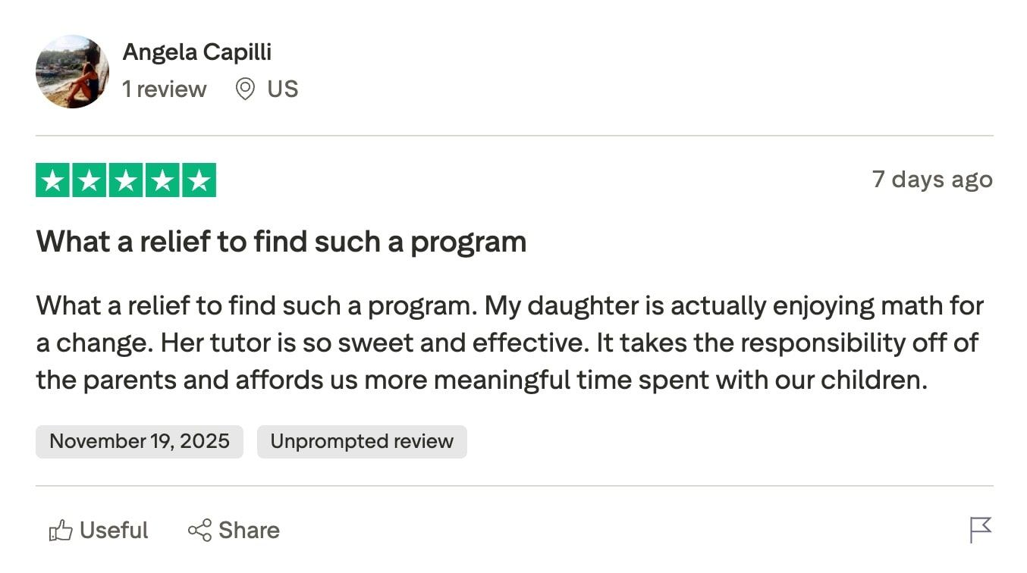This screenshot has height=573, width=1027.
Task: Open Angela Capilli's profile picture
Action: click(72, 72)
